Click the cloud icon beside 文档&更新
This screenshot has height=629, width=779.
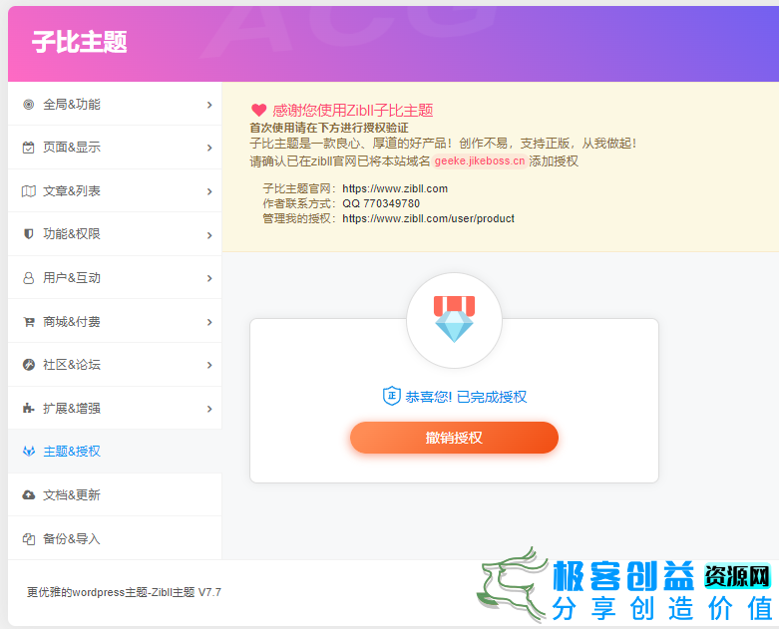29,495
